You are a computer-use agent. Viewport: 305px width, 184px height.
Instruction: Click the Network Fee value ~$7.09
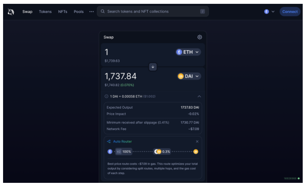pyautogui.click(x=193, y=129)
